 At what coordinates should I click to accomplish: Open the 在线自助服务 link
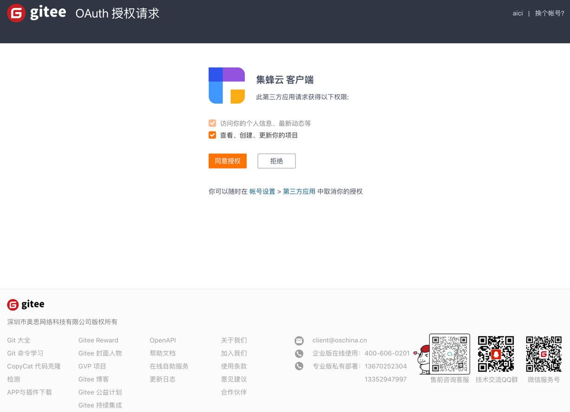pyautogui.click(x=169, y=366)
